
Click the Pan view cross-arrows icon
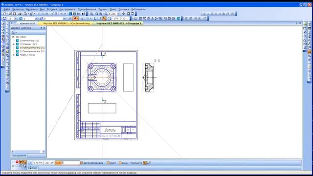click(123, 14)
